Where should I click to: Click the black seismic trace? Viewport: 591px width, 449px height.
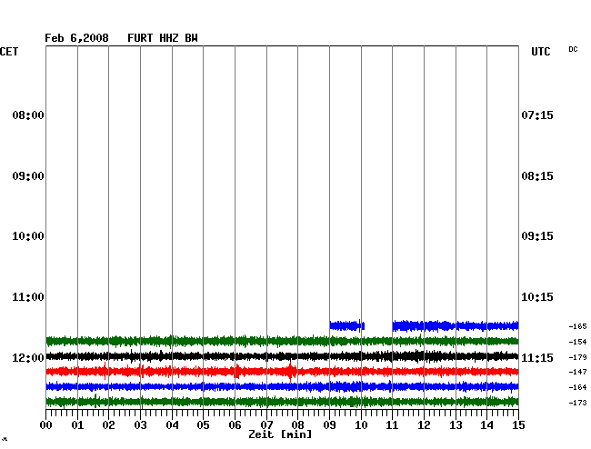click(282, 356)
